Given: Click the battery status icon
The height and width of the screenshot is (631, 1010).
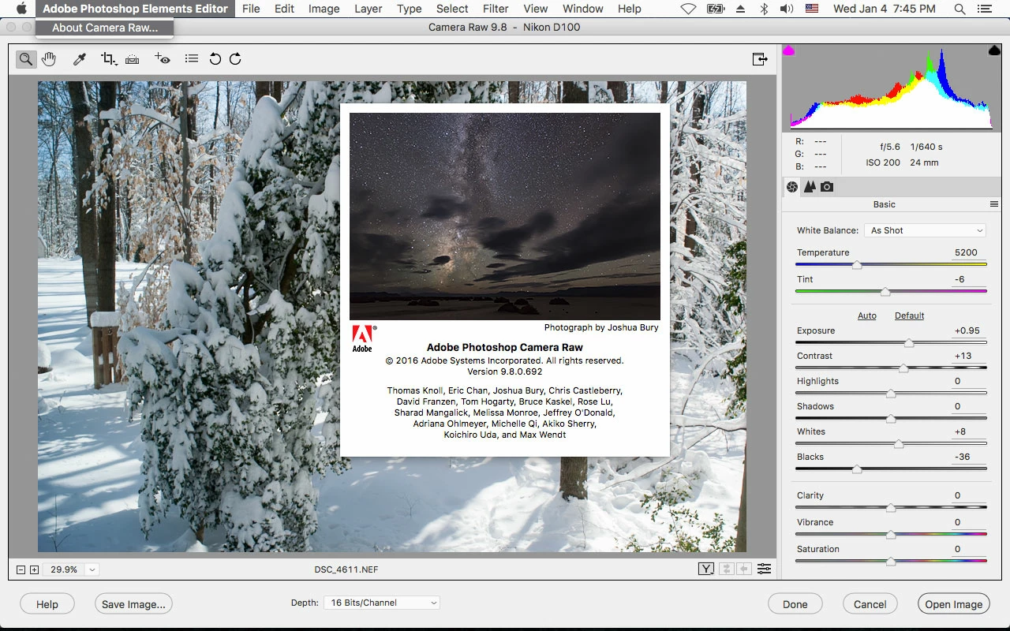Looking at the screenshot, I should [716, 9].
